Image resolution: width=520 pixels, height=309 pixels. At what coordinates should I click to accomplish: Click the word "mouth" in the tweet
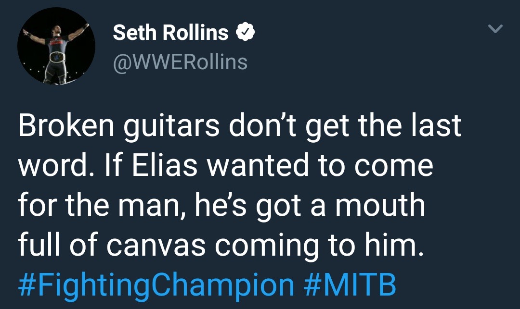click(380, 205)
